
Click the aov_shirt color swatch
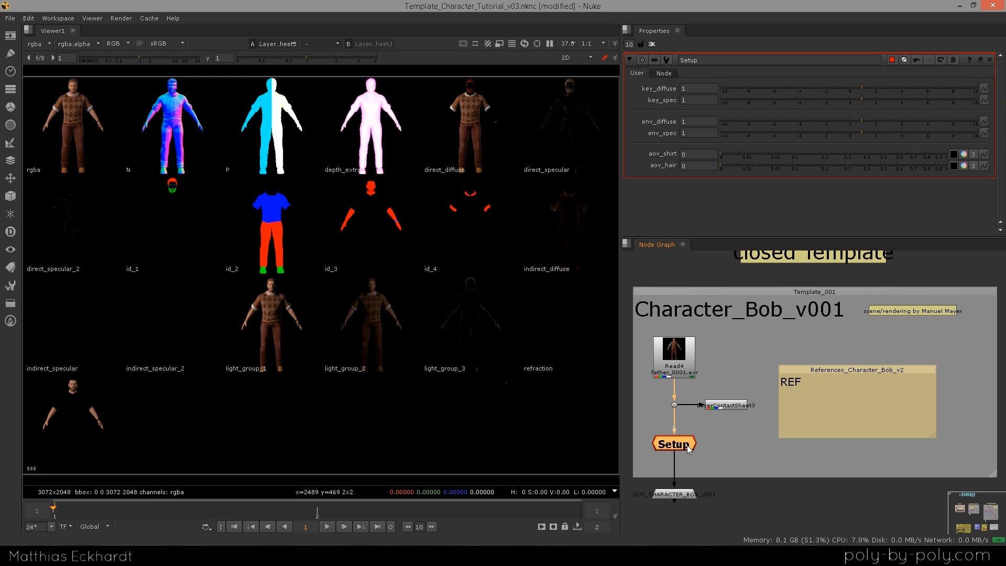point(954,154)
